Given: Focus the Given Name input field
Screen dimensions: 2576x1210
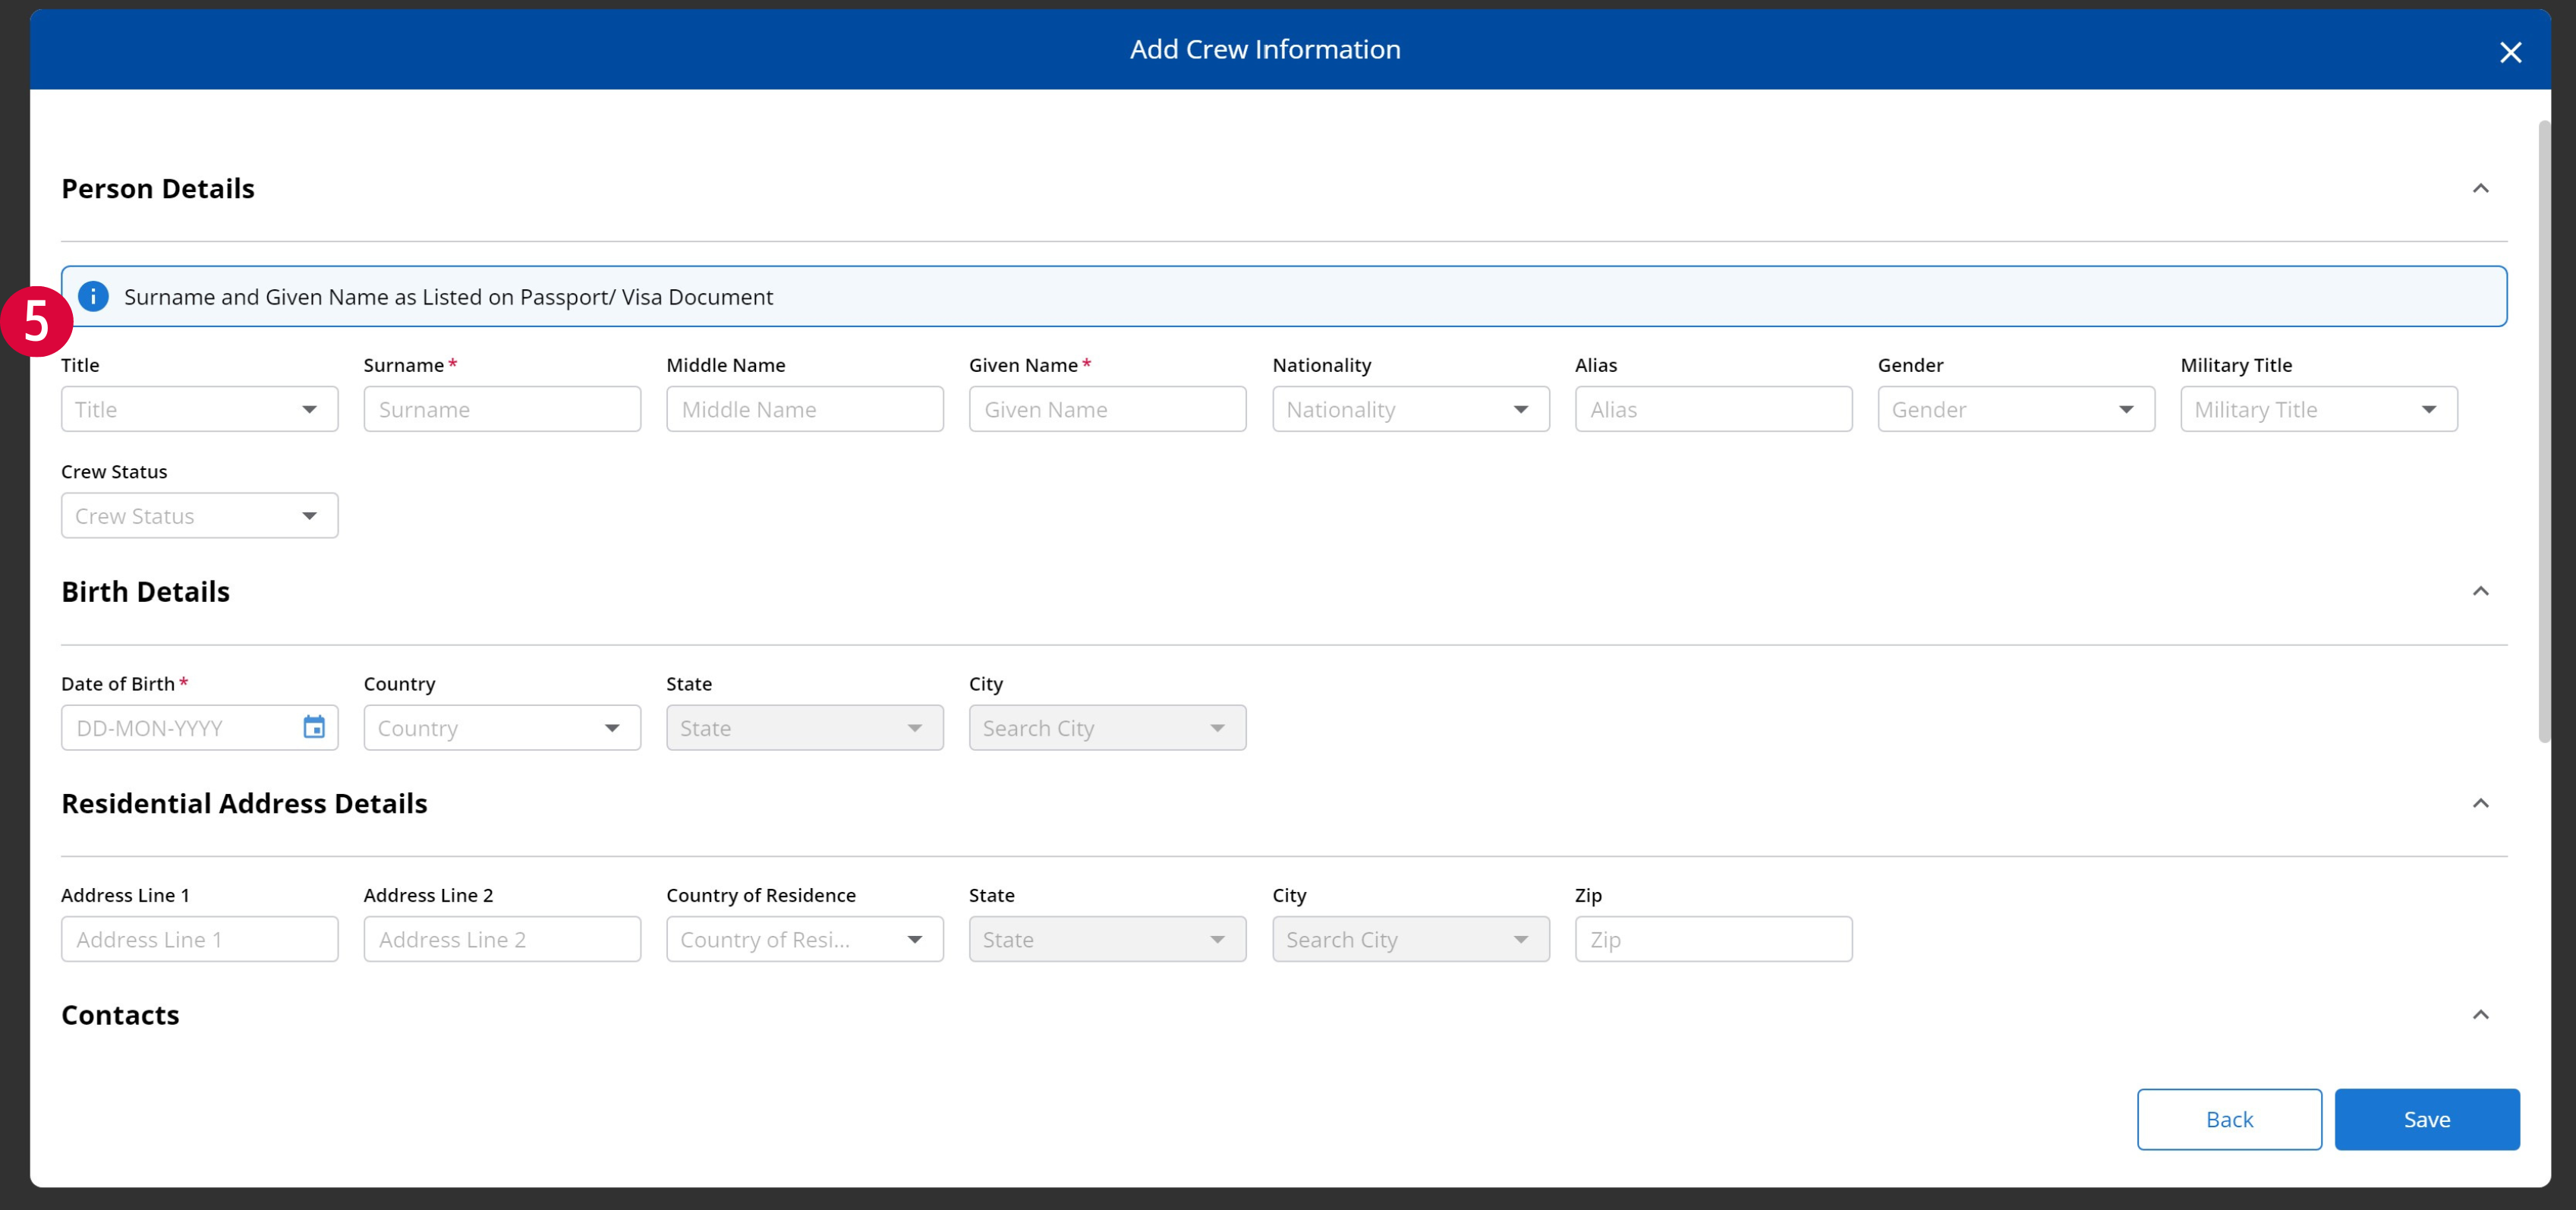Looking at the screenshot, I should [x=1108, y=409].
